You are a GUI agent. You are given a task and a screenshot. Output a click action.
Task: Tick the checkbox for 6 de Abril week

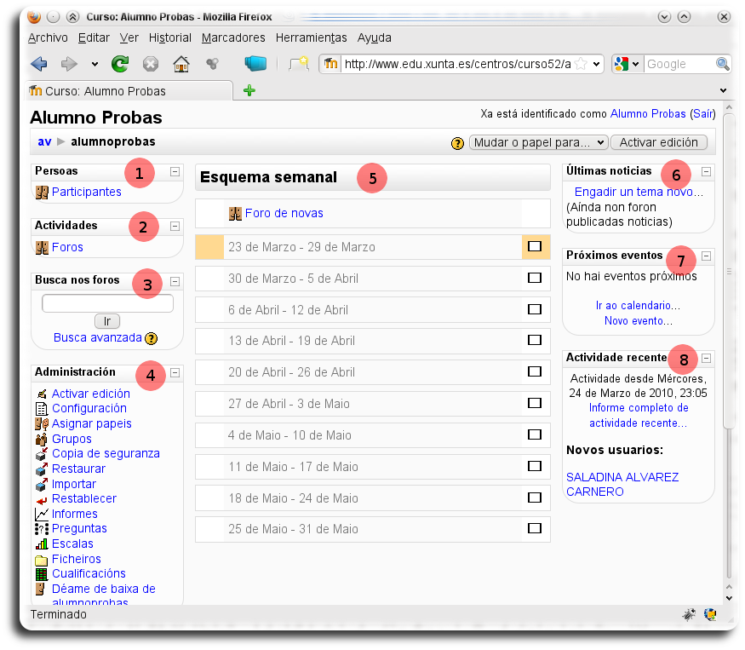tap(535, 308)
